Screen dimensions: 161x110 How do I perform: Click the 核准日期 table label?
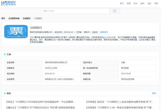[87, 74]
